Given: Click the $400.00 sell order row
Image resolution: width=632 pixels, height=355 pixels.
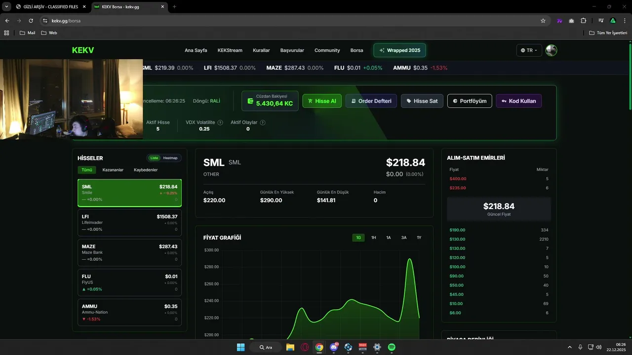Looking at the screenshot, I should point(499,178).
